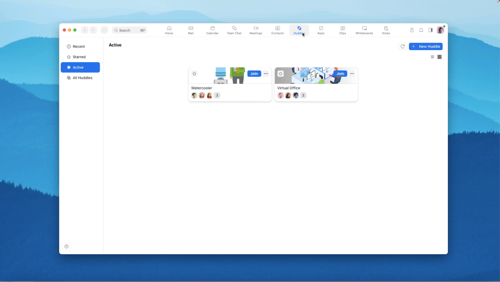Click the refresh huddles icon
The image size is (500, 282).
(403, 46)
